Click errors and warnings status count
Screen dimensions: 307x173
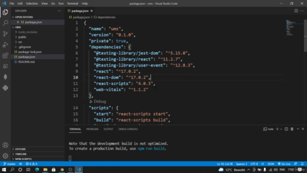click(x=32, y=164)
